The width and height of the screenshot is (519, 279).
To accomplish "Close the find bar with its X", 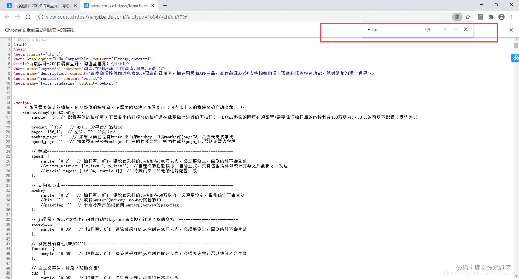I will point(465,29).
